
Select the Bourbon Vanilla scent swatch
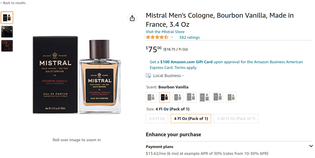(x=164, y=97)
